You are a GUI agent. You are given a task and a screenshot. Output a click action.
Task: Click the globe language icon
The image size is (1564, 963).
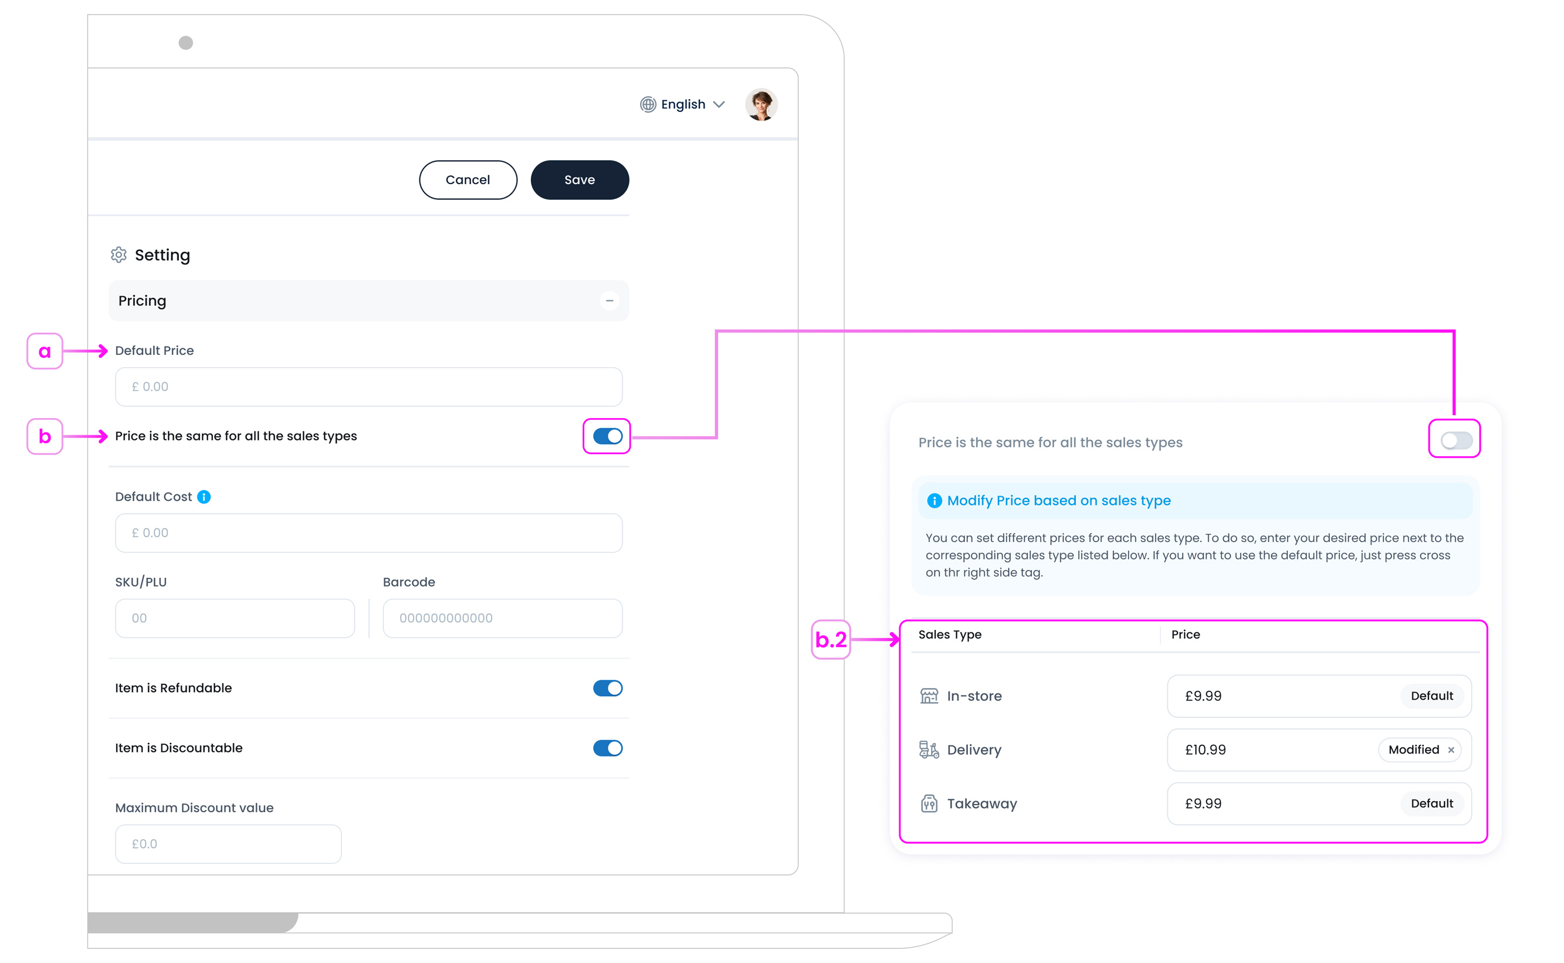[647, 104]
